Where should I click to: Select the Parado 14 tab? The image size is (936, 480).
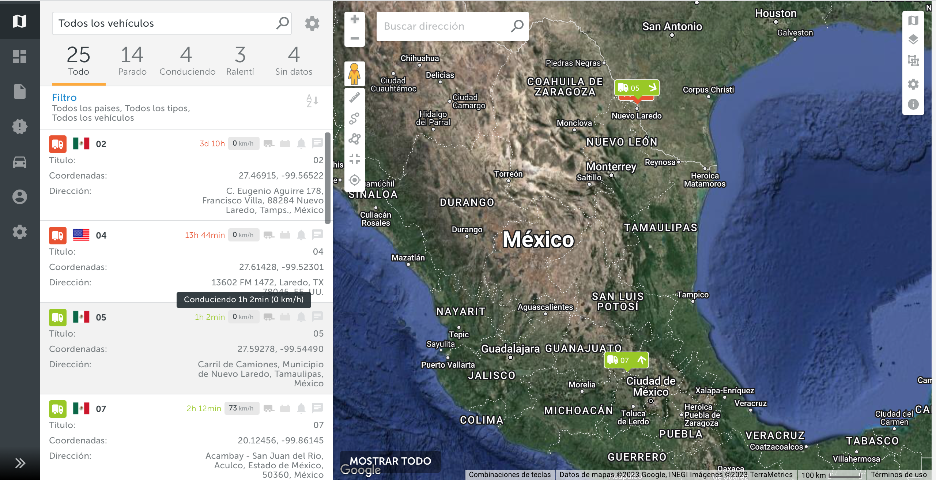(x=132, y=61)
